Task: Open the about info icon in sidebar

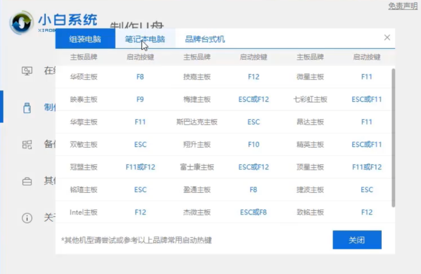Action: (27, 218)
